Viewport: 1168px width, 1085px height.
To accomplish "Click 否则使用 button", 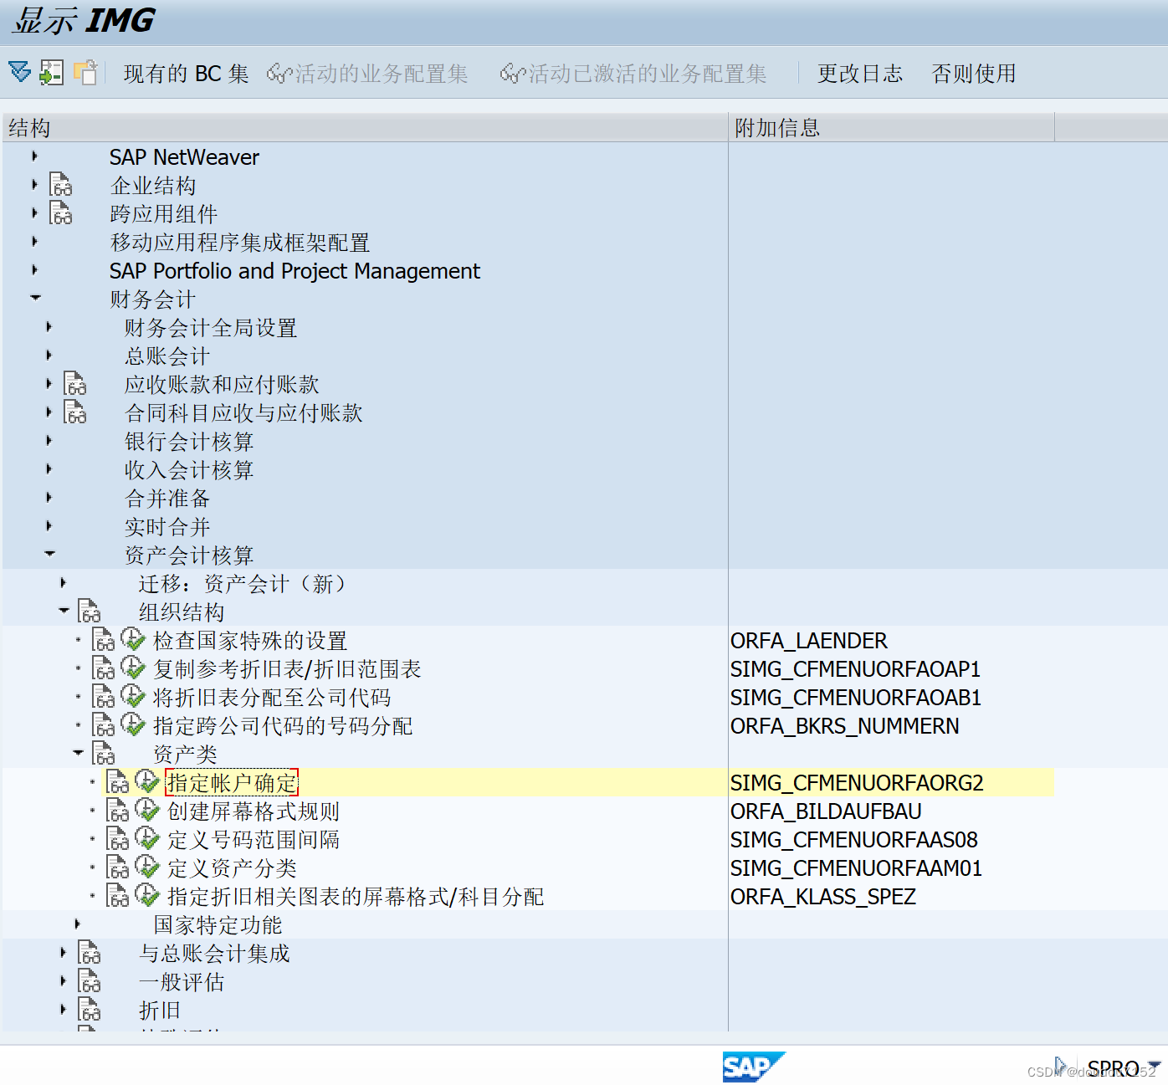I will 974,74.
